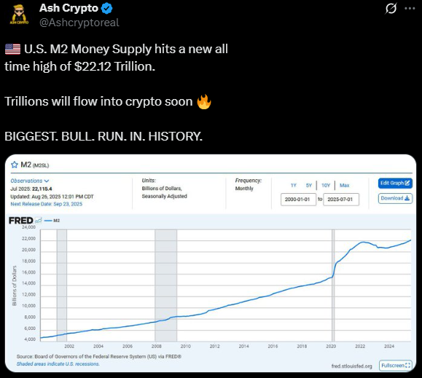Select the Max range tab
Viewport: 422px width, 378px height.
click(x=344, y=185)
